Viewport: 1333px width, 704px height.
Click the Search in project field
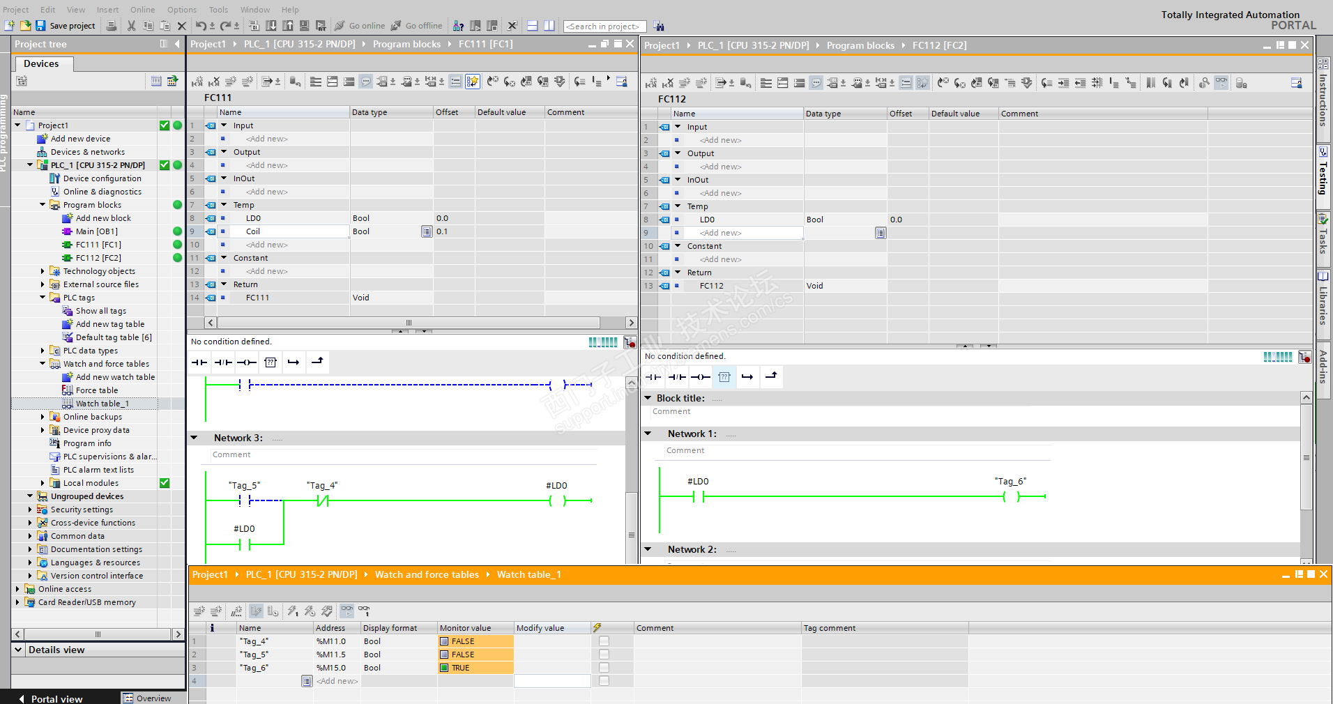coord(604,26)
